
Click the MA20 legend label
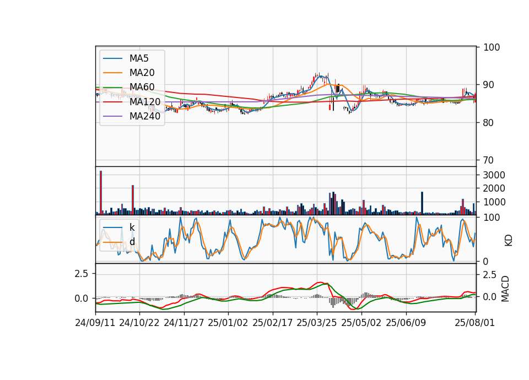[x=142, y=73]
